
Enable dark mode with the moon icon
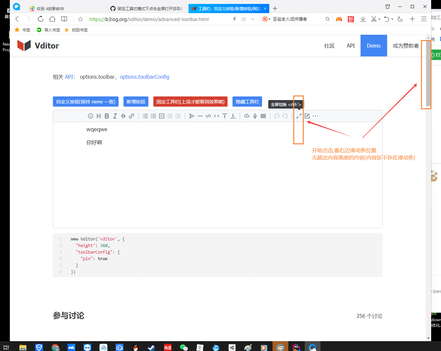point(400,19)
